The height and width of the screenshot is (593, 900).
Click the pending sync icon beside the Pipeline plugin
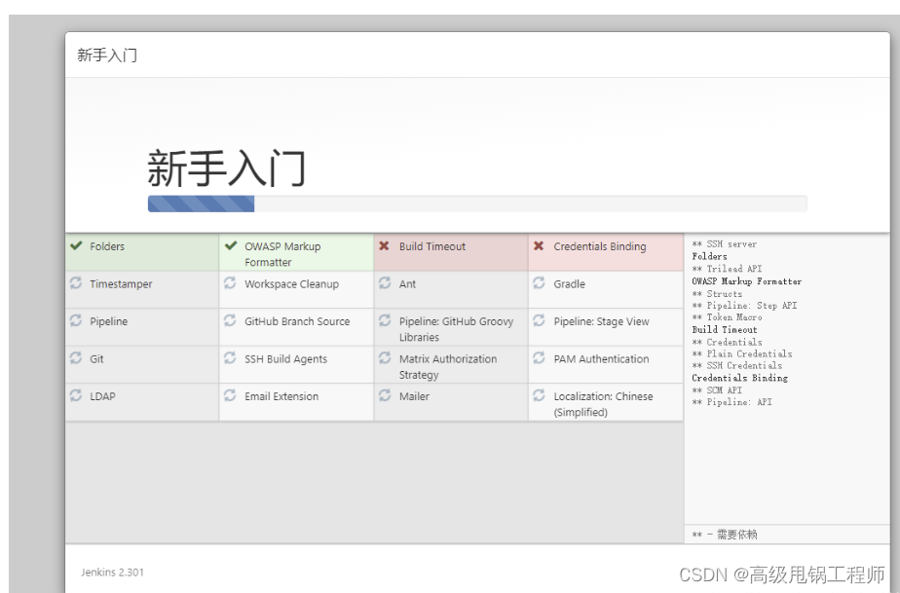click(76, 320)
